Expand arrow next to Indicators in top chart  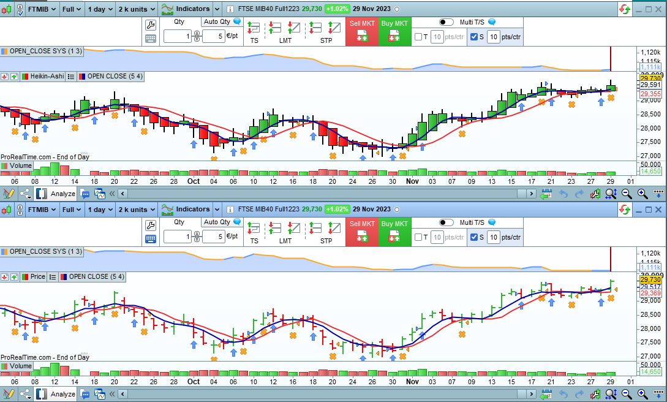217,9
